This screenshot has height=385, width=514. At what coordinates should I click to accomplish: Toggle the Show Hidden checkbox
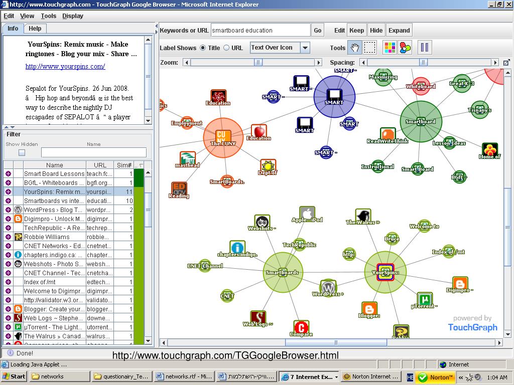coord(22,152)
